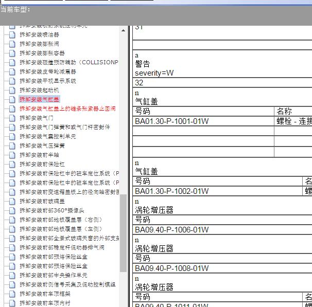Select tree item 拆卸安装气门弹簧和或气门杆密封件

tap(65, 127)
